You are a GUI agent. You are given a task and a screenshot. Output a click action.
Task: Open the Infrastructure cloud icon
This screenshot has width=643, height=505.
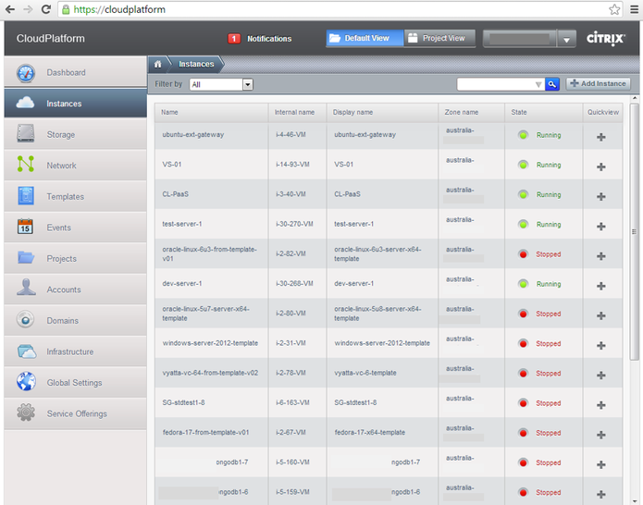pos(26,351)
